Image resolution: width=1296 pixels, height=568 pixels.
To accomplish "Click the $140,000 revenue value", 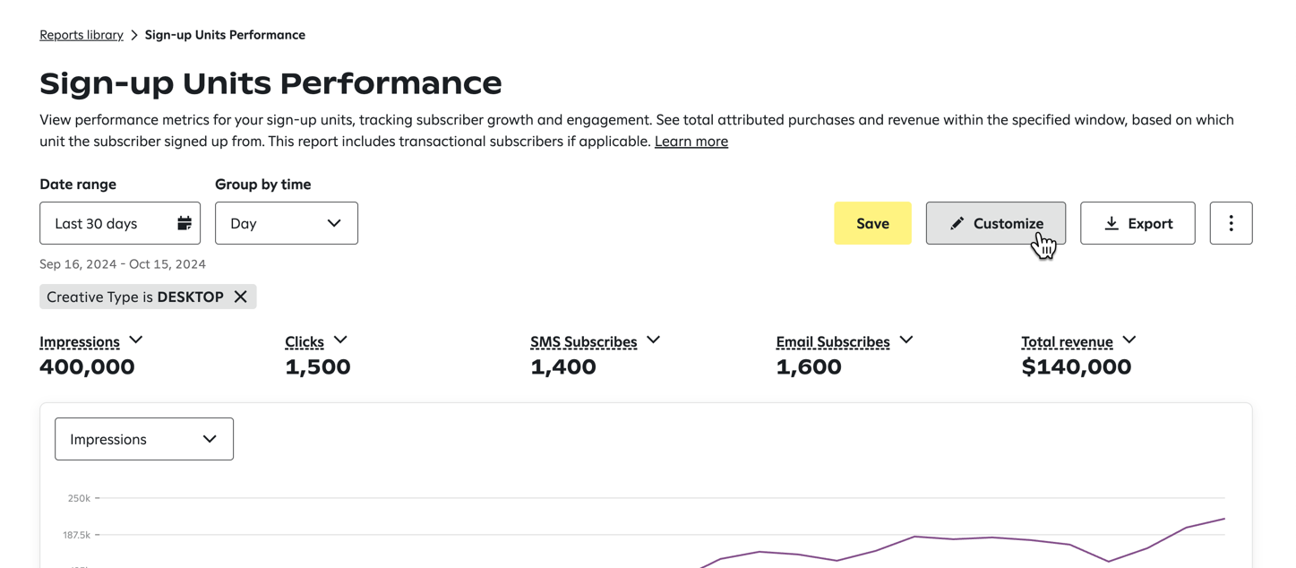I will pos(1077,366).
